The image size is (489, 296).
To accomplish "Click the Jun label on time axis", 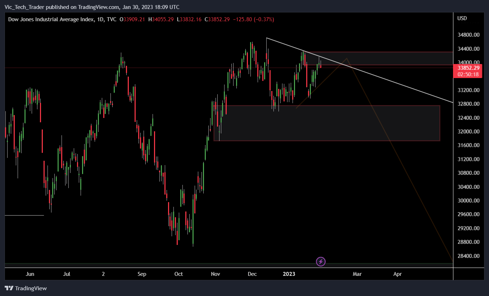I will [x=30, y=274].
